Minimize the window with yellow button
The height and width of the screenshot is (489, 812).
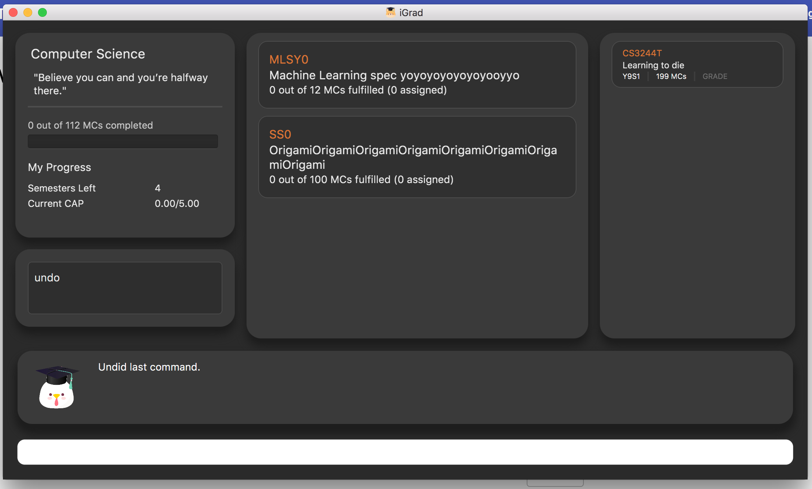28,12
